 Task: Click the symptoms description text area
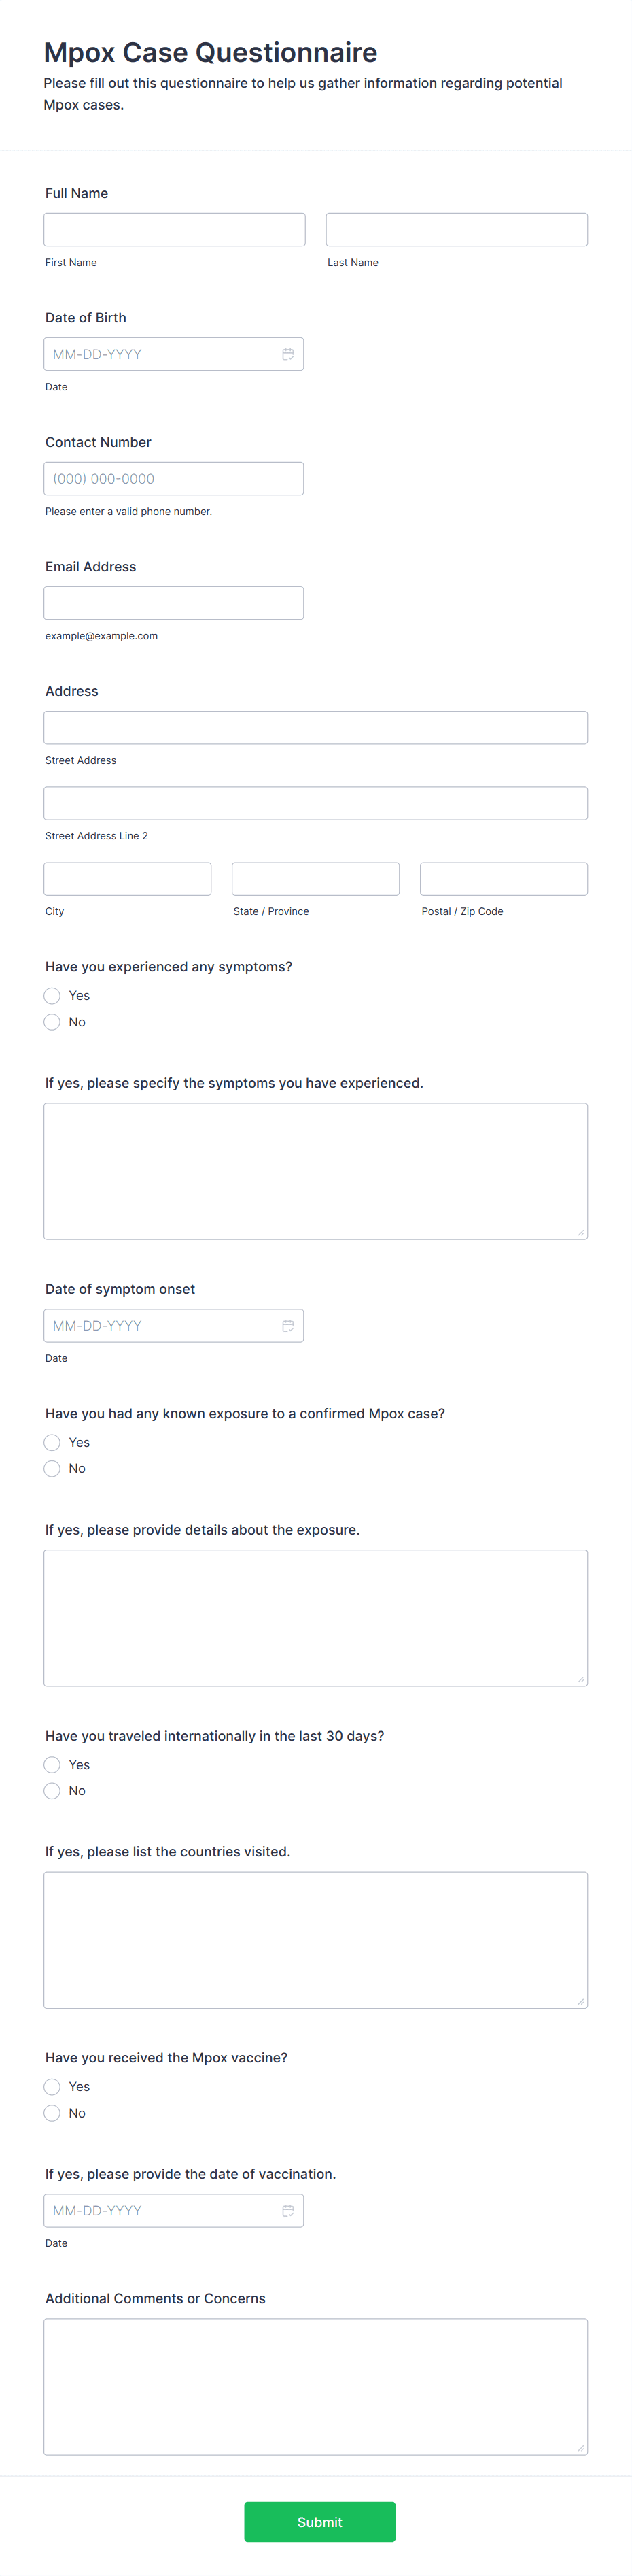pyautogui.click(x=315, y=1170)
